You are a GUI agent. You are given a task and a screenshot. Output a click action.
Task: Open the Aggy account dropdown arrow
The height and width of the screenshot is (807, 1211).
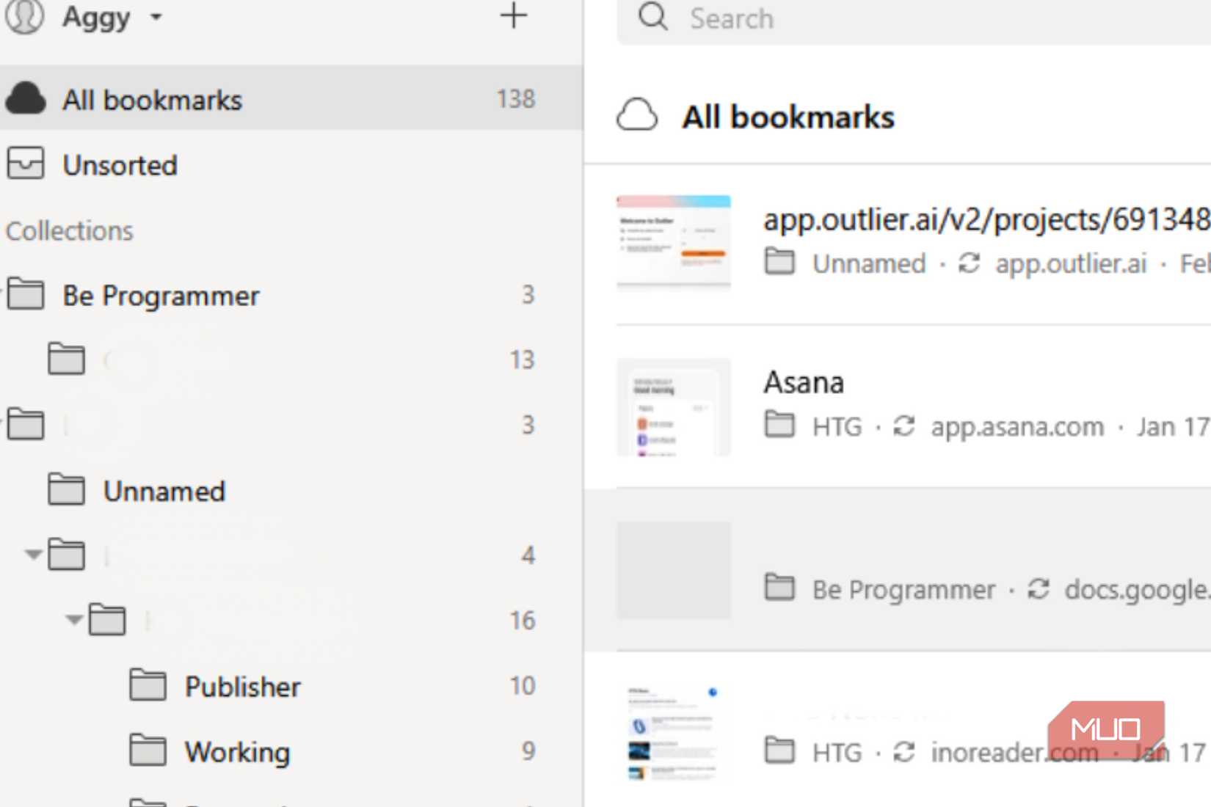coord(156,16)
